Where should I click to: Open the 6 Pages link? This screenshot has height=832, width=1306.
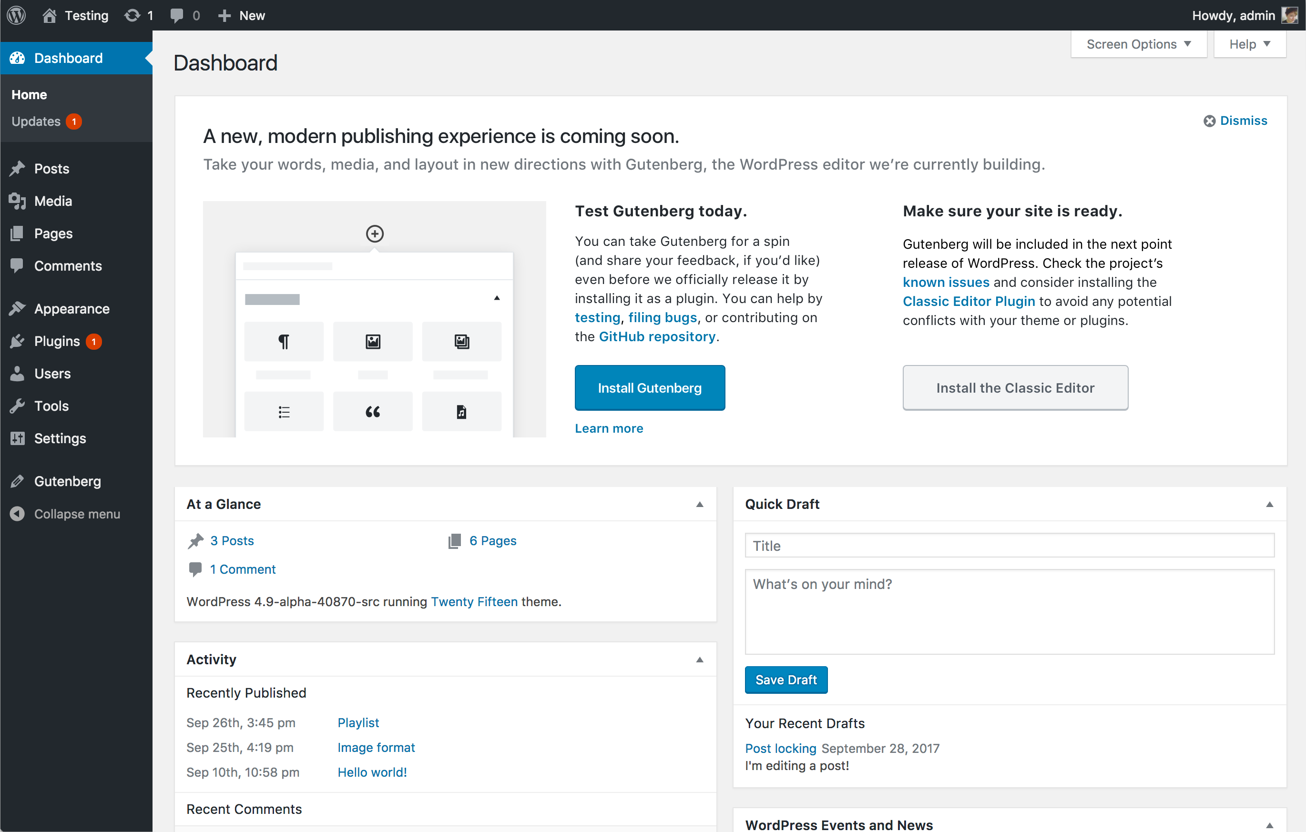[493, 541]
